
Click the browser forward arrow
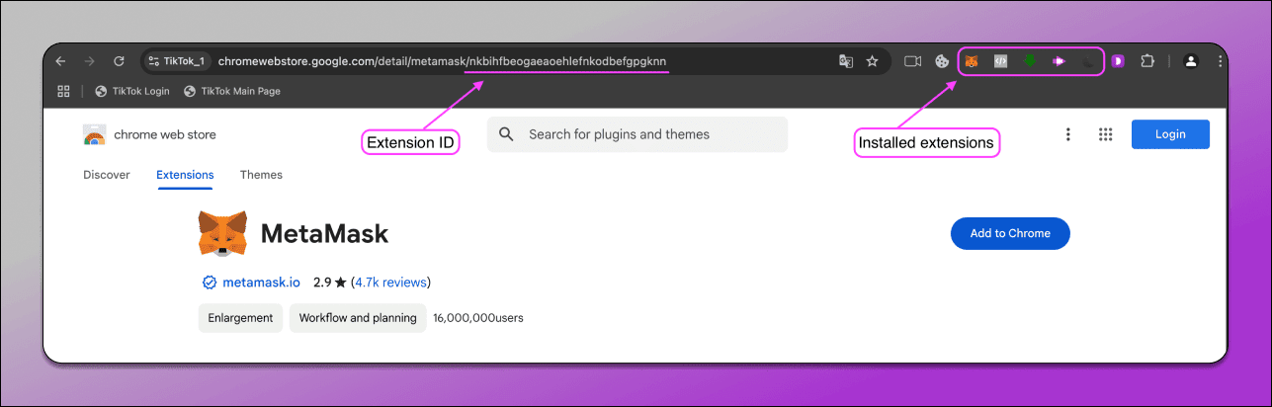point(90,61)
